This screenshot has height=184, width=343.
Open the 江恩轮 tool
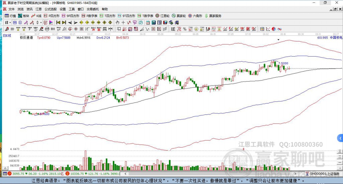[x=162, y=16]
